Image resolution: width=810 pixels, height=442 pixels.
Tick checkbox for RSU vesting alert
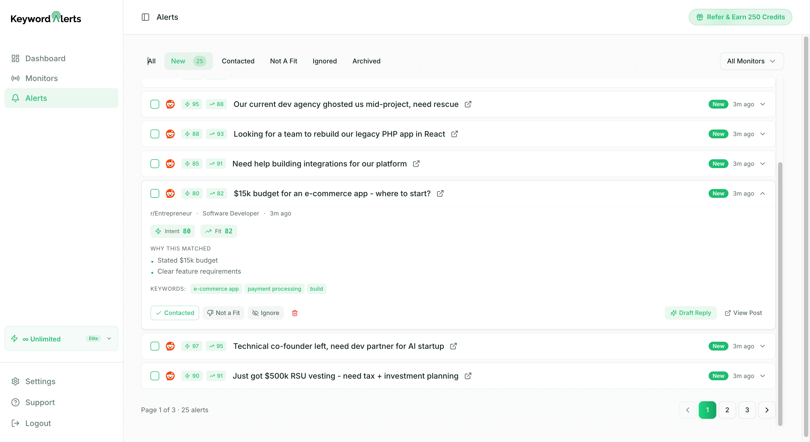click(155, 376)
